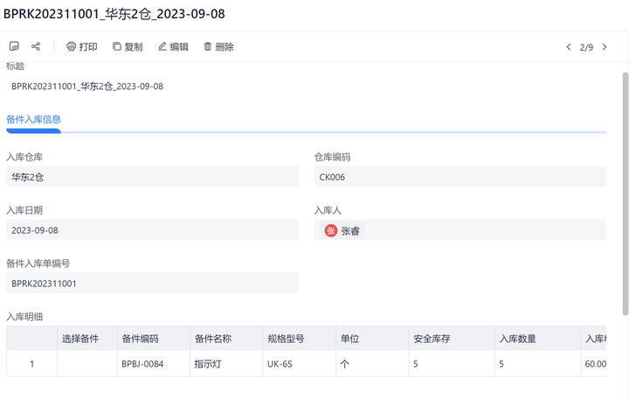The width and height of the screenshot is (629, 398).
Task: Print this record with 打印
Action: (x=81, y=47)
